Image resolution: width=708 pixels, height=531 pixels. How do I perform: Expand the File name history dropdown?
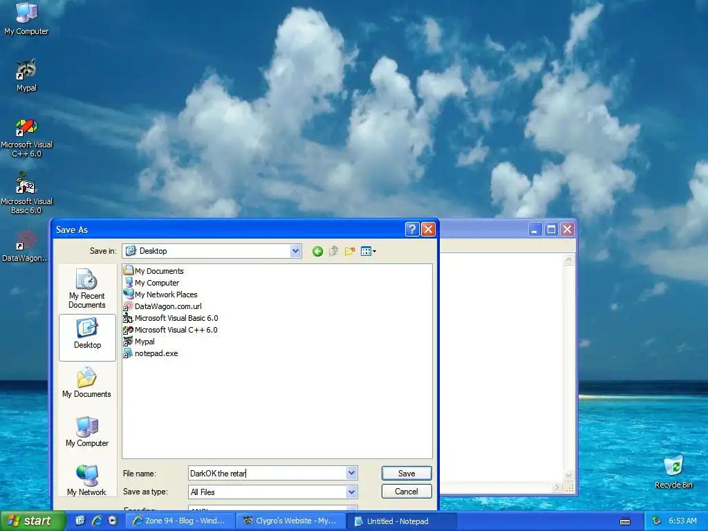coord(352,473)
